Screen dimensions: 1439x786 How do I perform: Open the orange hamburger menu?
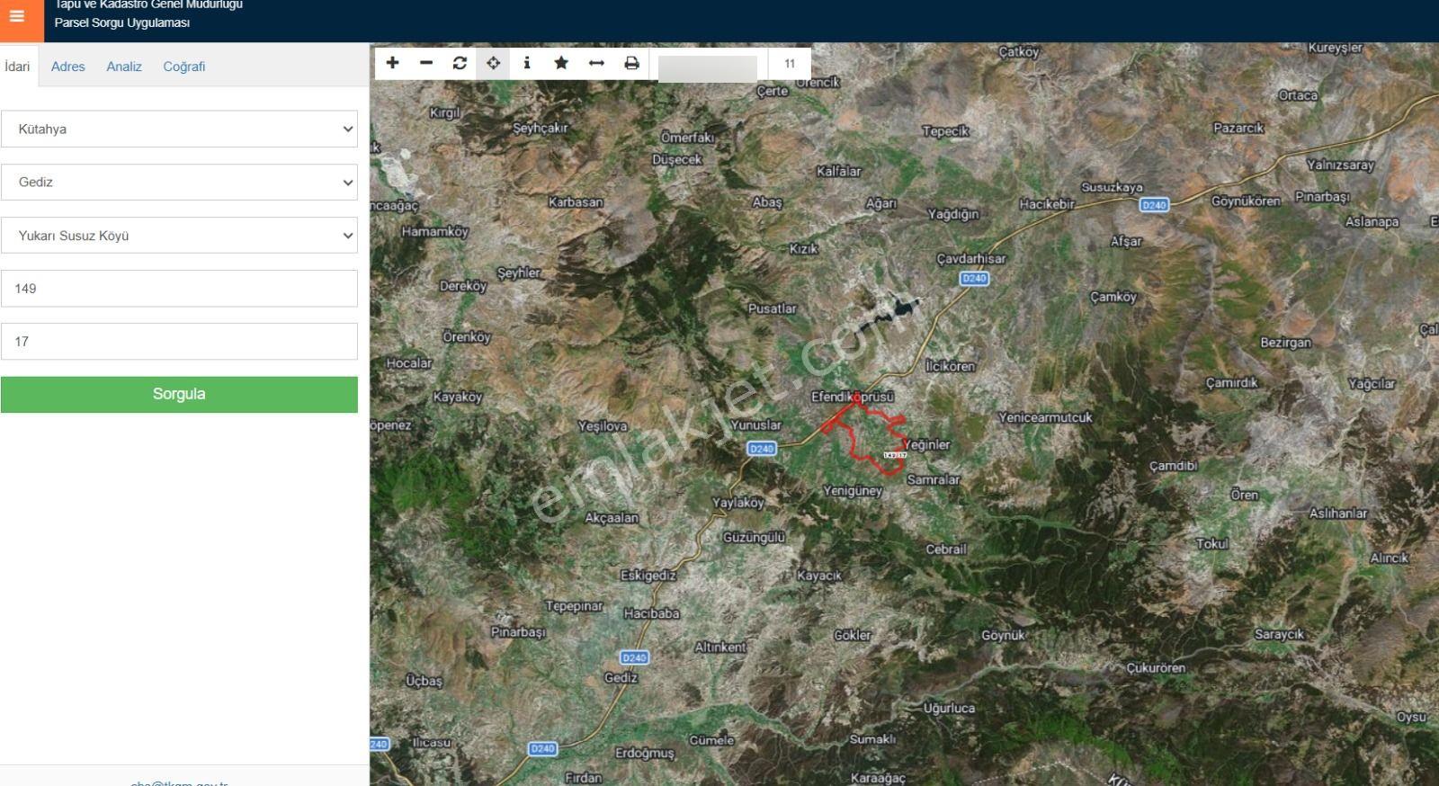pyautogui.click(x=17, y=16)
